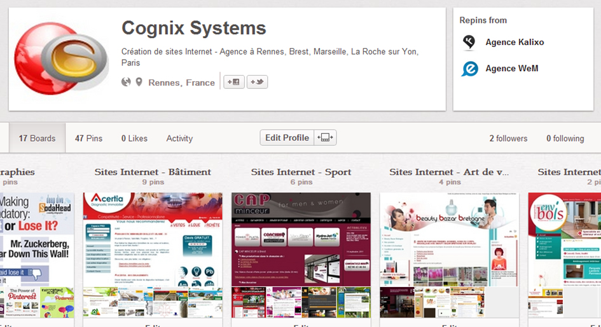This screenshot has height=327, width=601.
Task: Click the rearrange boards icon button
Action: click(x=325, y=138)
